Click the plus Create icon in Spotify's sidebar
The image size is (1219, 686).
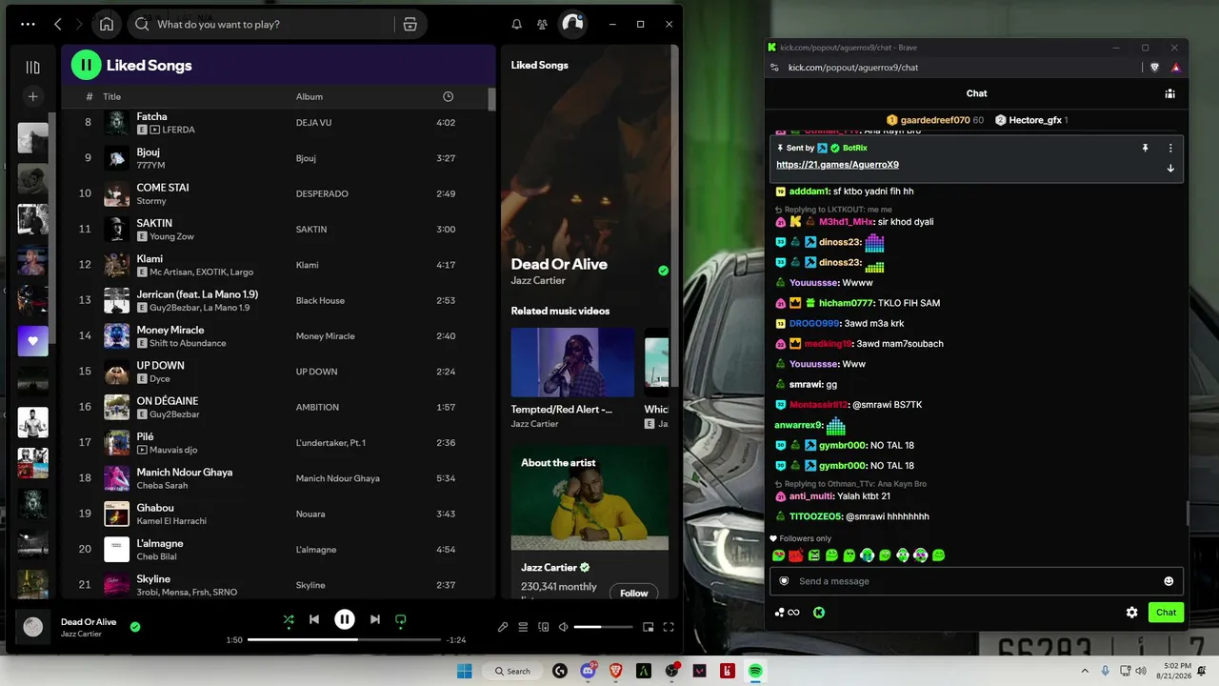tap(32, 96)
